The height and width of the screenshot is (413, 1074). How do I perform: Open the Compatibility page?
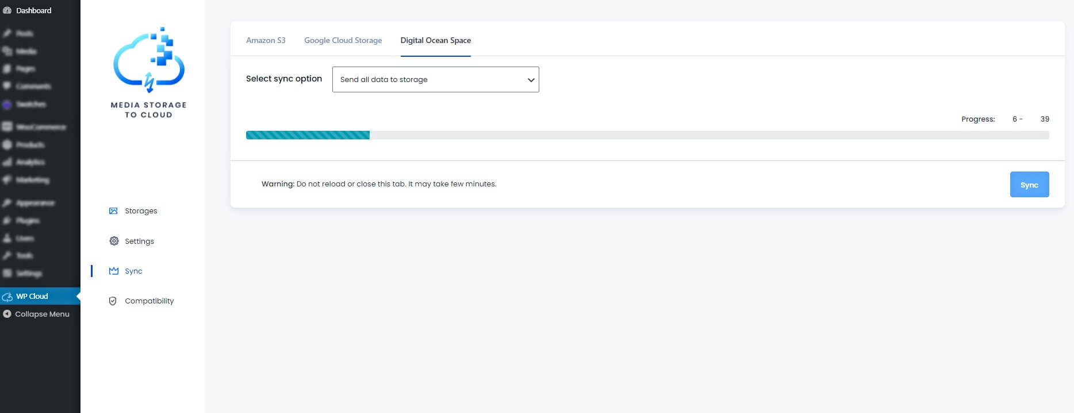pyautogui.click(x=149, y=301)
